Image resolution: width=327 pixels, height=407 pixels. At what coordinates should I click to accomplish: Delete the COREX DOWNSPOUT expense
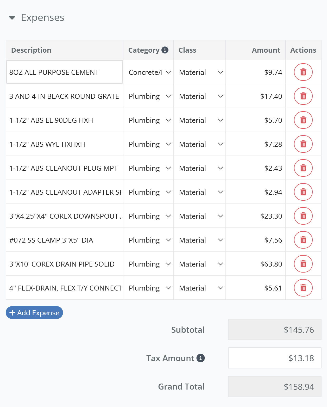(303, 216)
